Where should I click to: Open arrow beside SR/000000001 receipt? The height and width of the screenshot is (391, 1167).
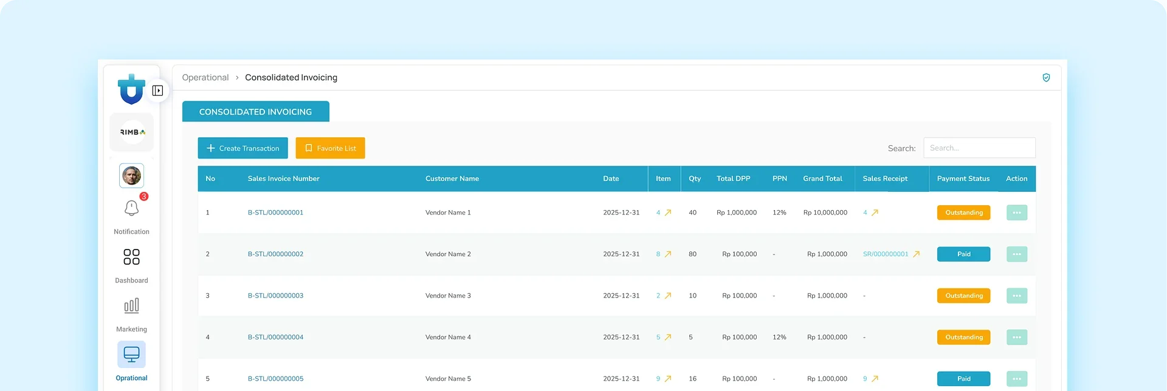917,254
